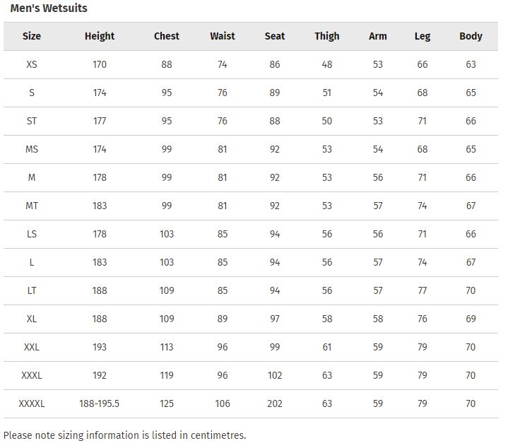The width and height of the screenshot is (508, 448).
Task: Click the XXL chest value 113
Action: pyautogui.click(x=167, y=347)
